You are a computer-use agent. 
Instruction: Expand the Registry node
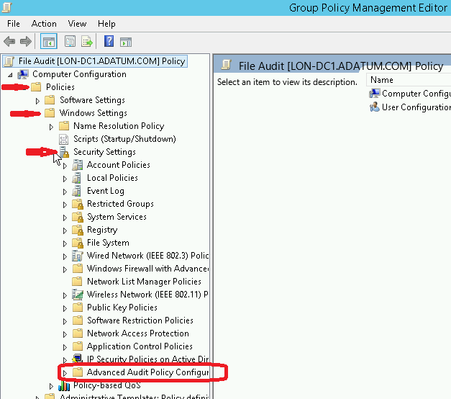(x=65, y=230)
